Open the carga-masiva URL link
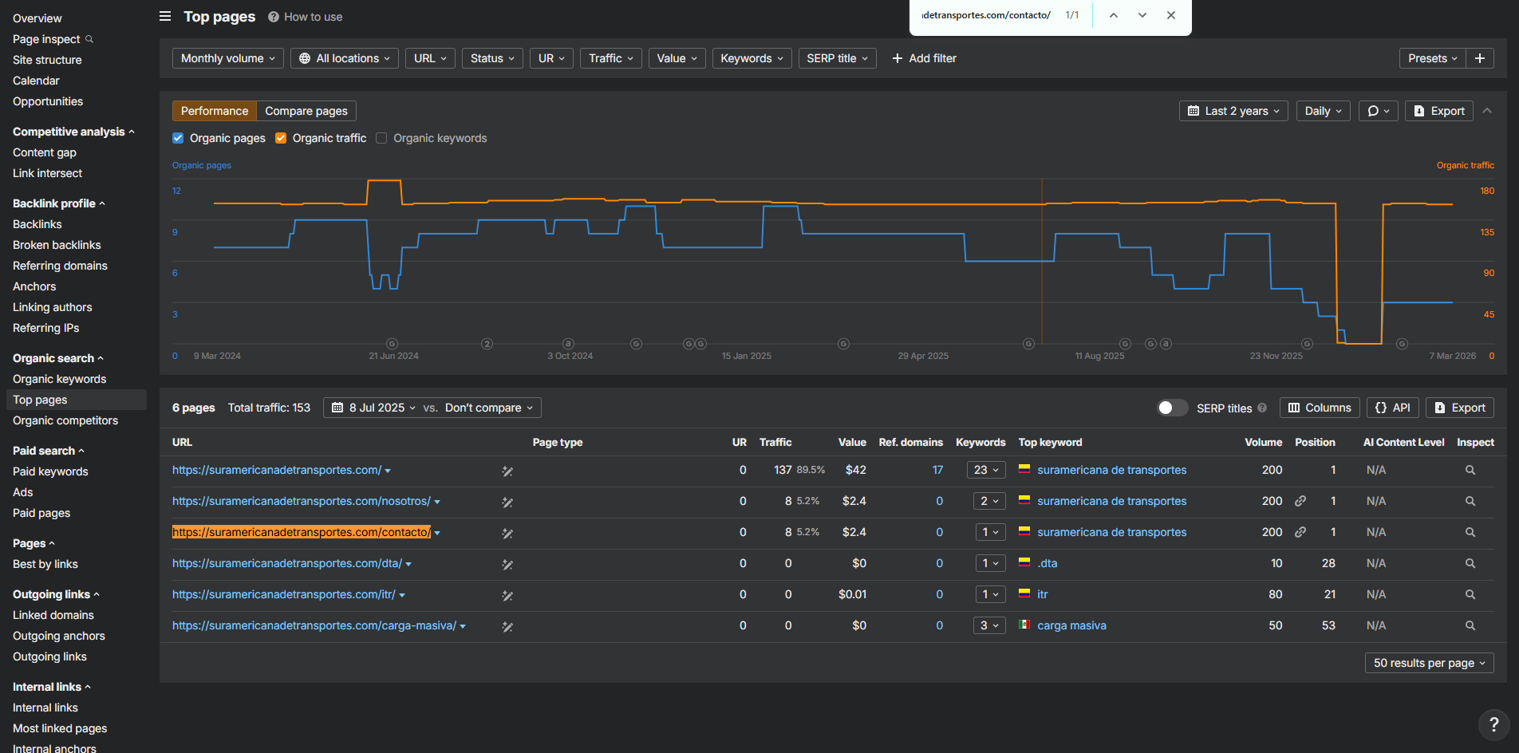 [x=314, y=625]
